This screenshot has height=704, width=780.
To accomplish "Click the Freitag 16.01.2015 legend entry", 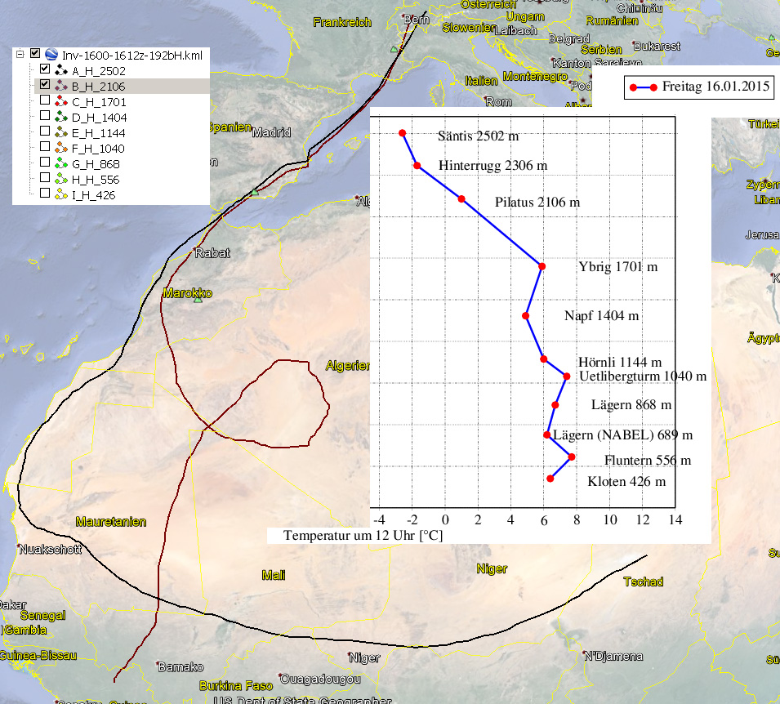I will click(699, 87).
